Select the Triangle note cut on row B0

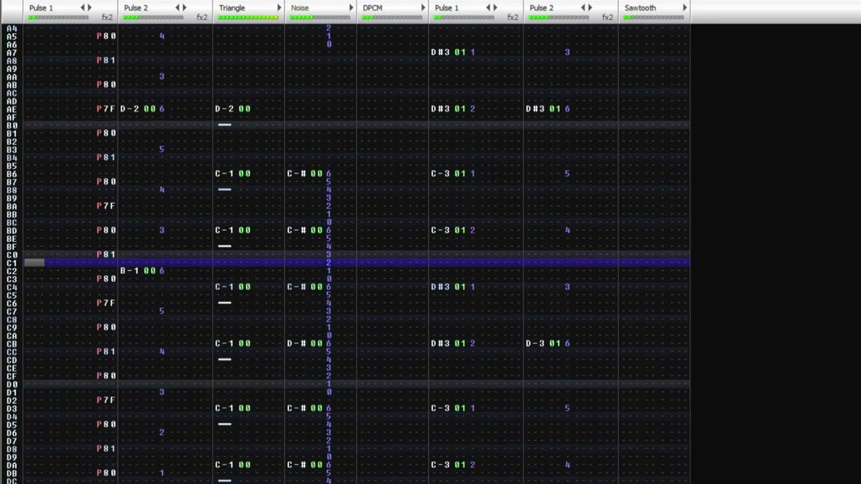click(225, 124)
